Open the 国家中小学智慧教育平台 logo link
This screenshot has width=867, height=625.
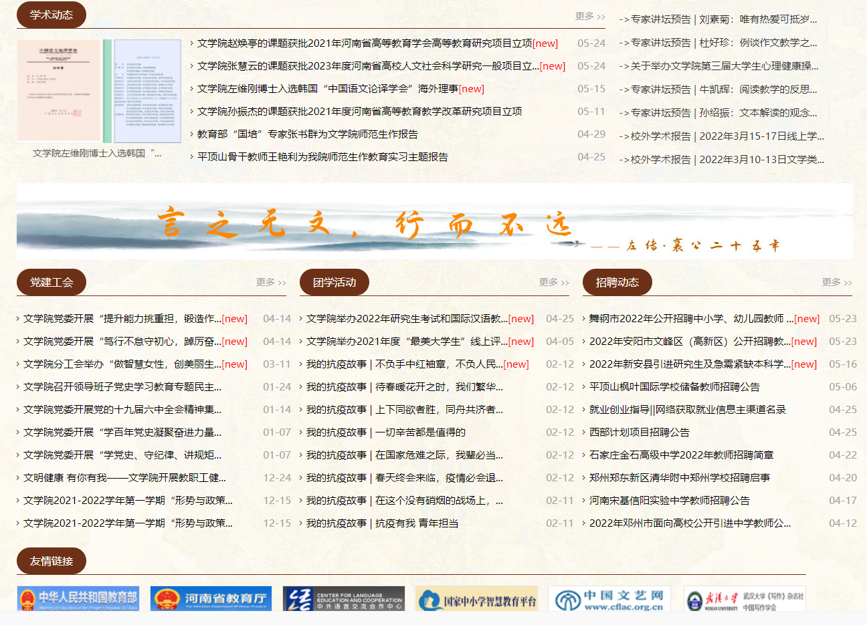pyautogui.click(x=476, y=599)
